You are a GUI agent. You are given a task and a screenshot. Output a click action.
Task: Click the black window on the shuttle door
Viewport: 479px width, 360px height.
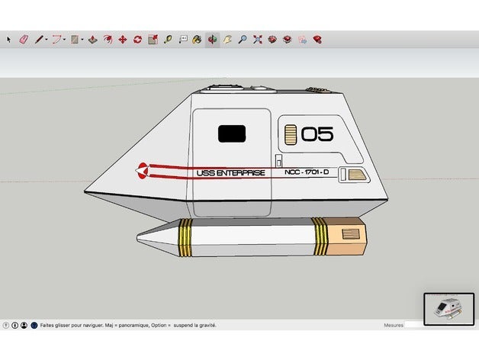[x=232, y=133]
